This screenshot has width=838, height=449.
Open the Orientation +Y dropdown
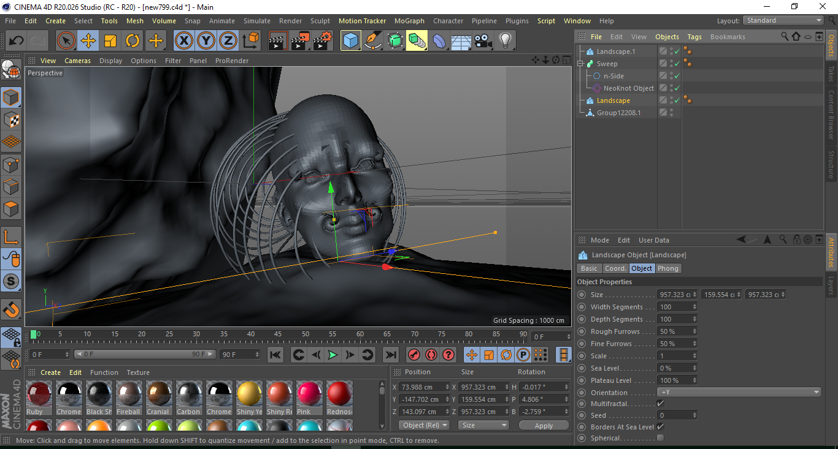click(x=739, y=392)
